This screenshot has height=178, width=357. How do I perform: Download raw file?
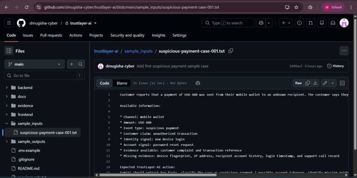(x=315, y=83)
